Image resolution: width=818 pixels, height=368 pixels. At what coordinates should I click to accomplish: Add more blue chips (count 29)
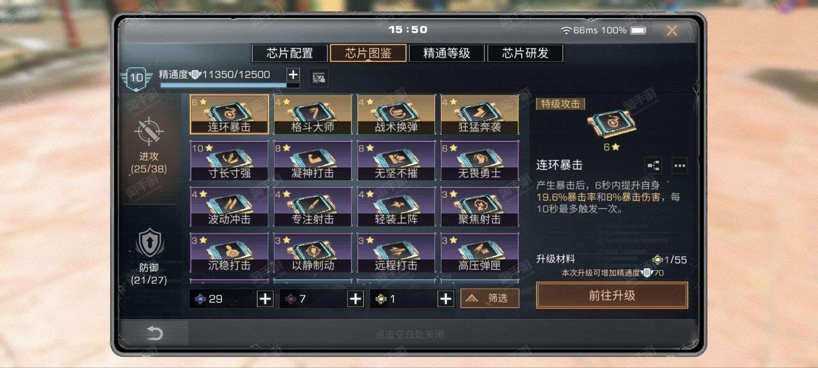(265, 299)
